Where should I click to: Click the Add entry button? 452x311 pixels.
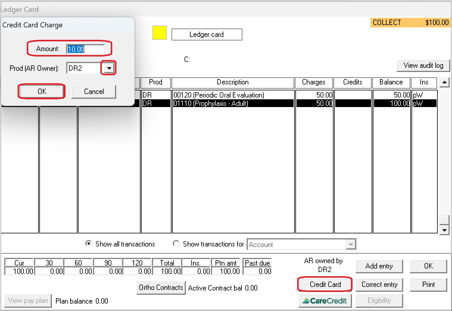pos(379,266)
